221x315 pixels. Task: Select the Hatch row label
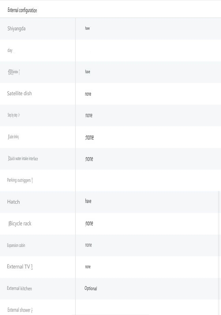[x=13, y=202]
